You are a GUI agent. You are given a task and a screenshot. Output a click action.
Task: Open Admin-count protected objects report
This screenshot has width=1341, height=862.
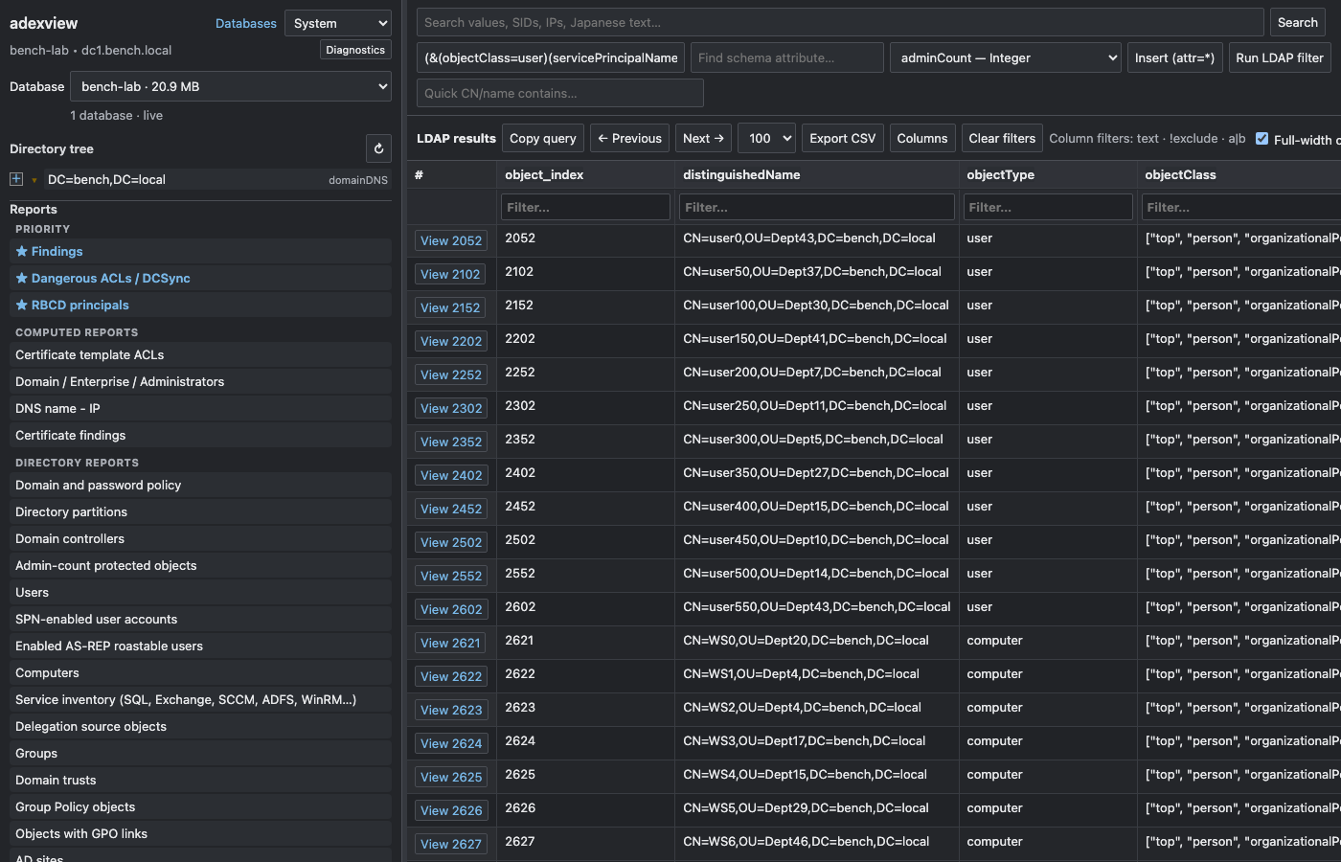[x=200, y=565]
